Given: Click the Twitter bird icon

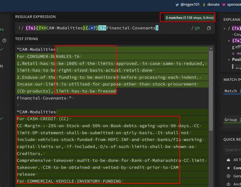Looking at the screenshot, I should click(x=177, y=5).
